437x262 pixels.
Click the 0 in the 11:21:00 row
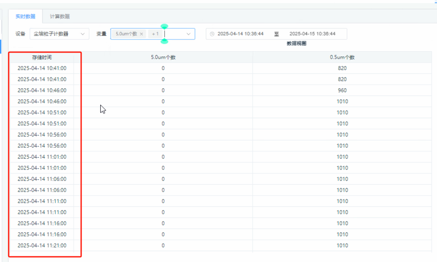(x=163, y=245)
